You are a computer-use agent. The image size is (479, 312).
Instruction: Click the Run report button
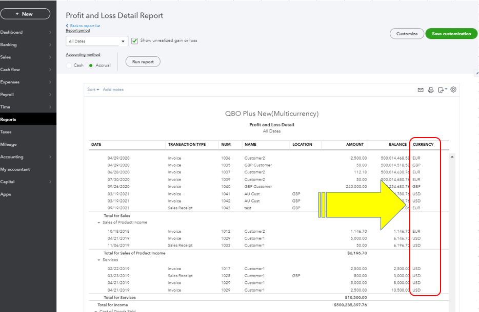[x=143, y=61]
